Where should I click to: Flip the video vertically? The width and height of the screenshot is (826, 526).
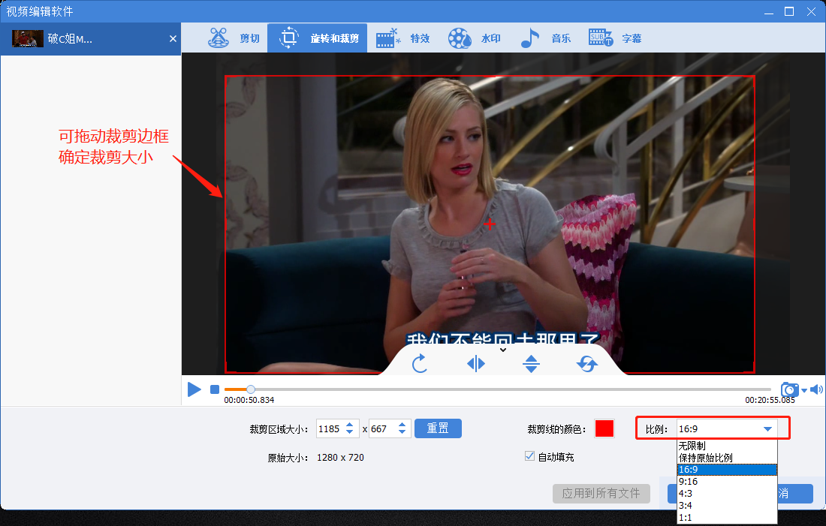[x=531, y=363]
